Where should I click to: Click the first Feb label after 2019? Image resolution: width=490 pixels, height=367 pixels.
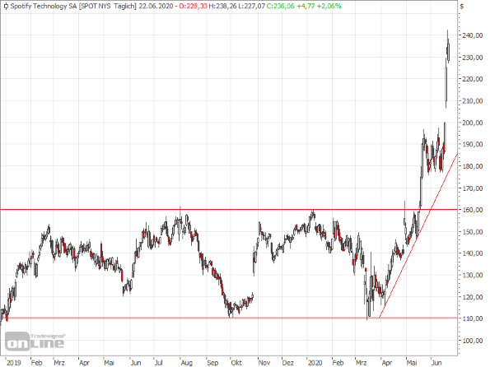coord(36,363)
